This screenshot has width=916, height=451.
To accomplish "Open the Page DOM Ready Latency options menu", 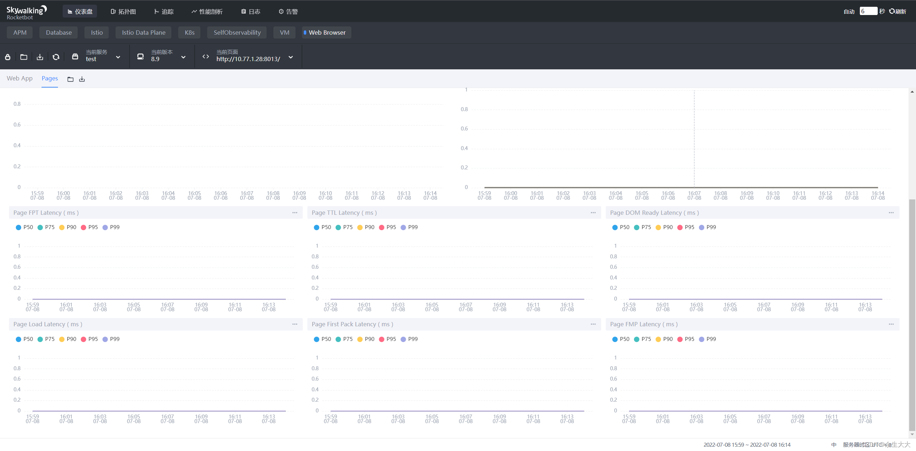I will coord(891,213).
